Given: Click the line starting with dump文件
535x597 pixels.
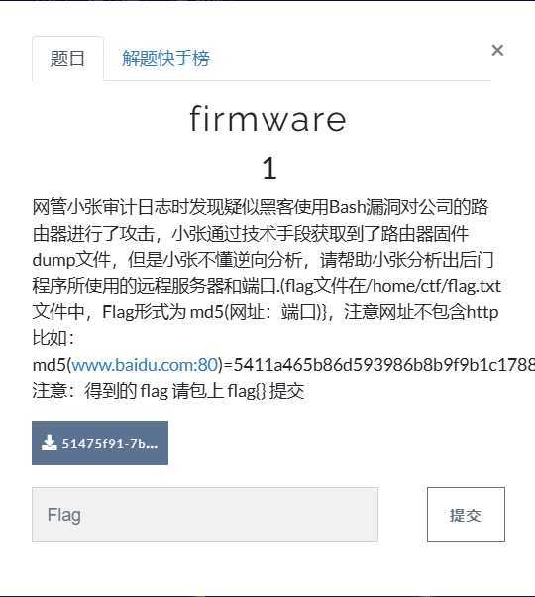Looking at the screenshot, I should point(263,260).
